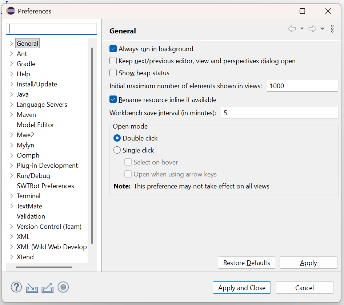Select the Single click radio button
Image resolution: width=344 pixels, height=305 pixels.
click(117, 150)
